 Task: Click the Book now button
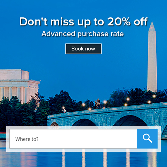pos(83,49)
